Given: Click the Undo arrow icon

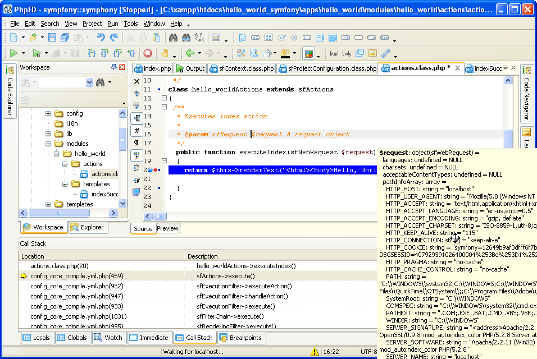Looking at the screenshot, I should (x=101, y=38).
